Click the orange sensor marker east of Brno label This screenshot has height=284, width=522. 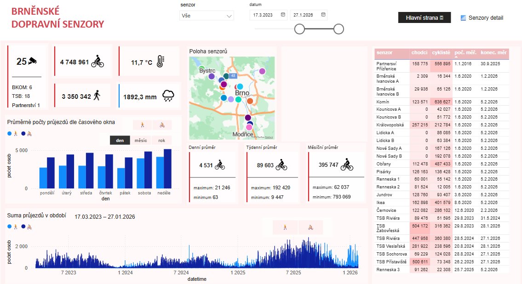[250, 101]
